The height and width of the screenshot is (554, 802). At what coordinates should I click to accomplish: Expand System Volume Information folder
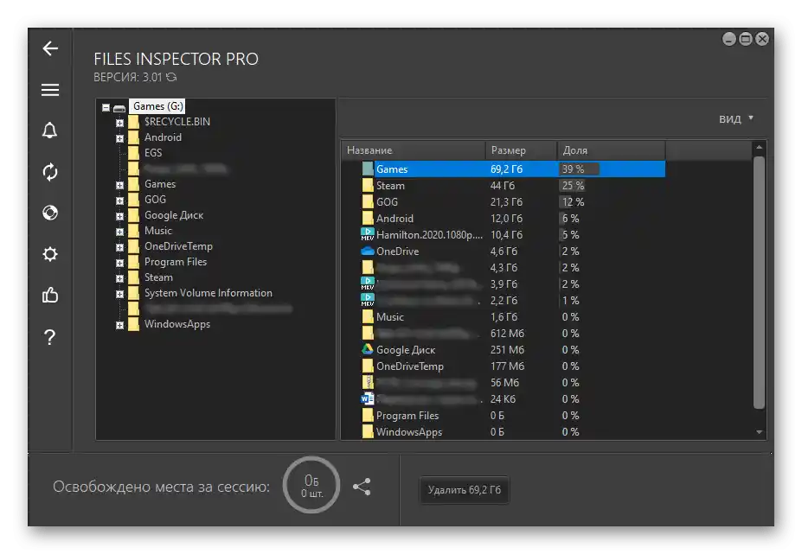coord(119,294)
